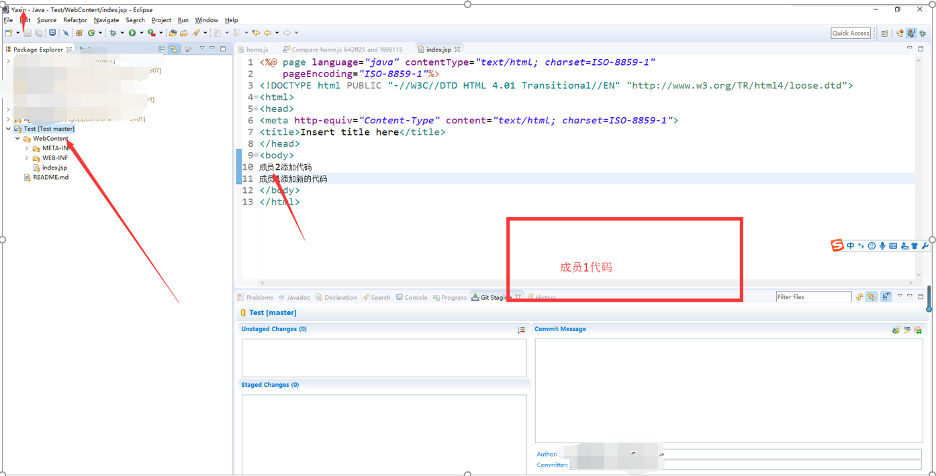The height and width of the screenshot is (476, 936).
Task: Click the Git Staging refresh icon
Action: coord(859,296)
